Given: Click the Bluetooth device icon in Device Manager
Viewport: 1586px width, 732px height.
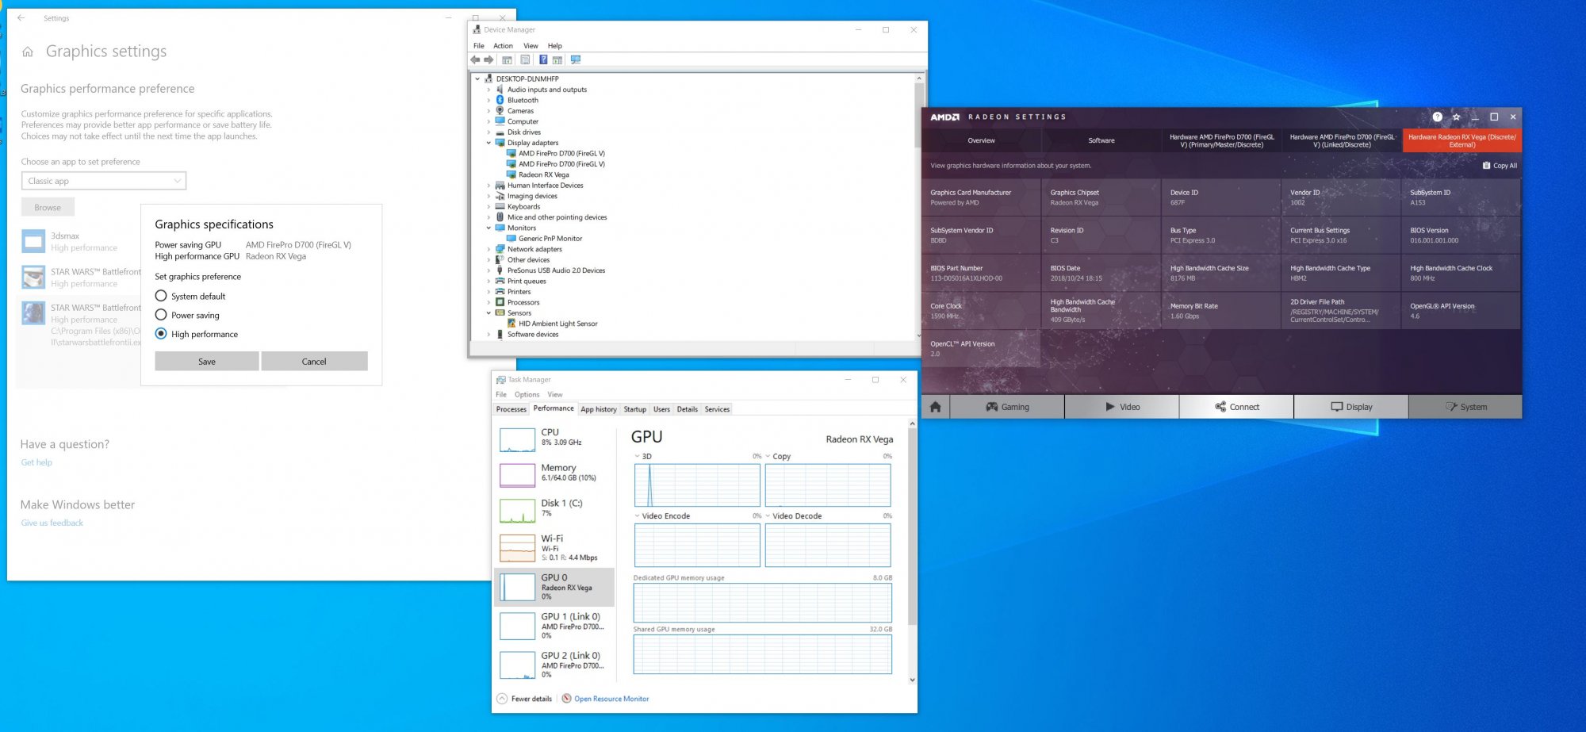Looking at the screenshot, I should (500, 100).
